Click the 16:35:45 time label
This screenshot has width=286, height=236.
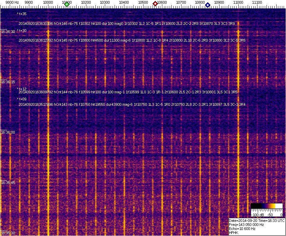pos(8,183)
